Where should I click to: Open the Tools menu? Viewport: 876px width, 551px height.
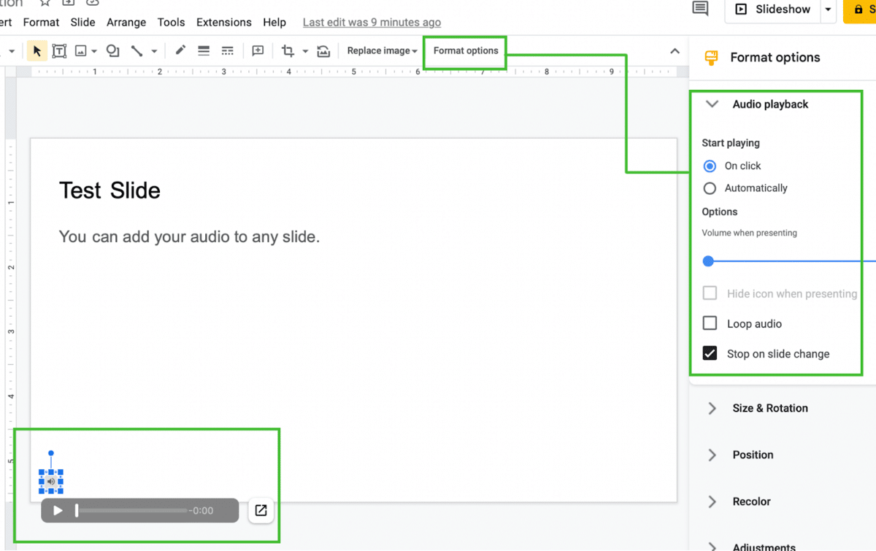pyautogui.click(x=171, y=22)
